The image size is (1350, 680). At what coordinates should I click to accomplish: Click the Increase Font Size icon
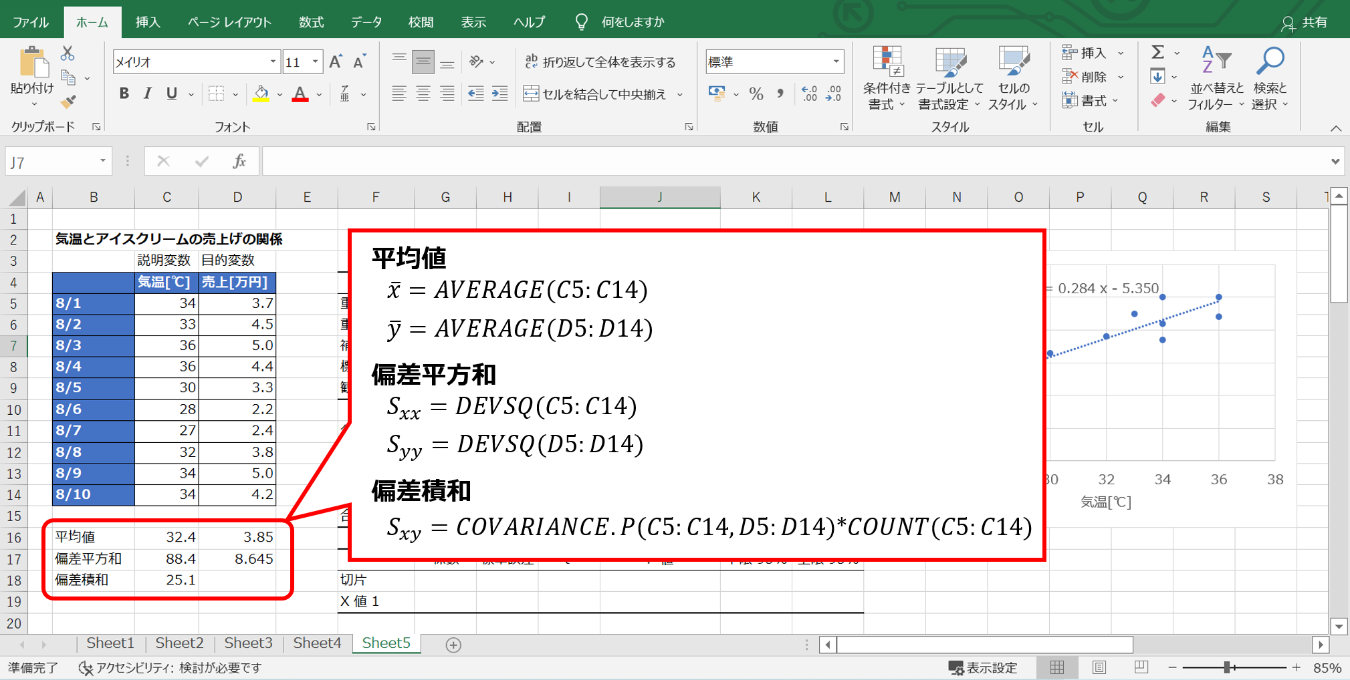(x=336, y=62)
